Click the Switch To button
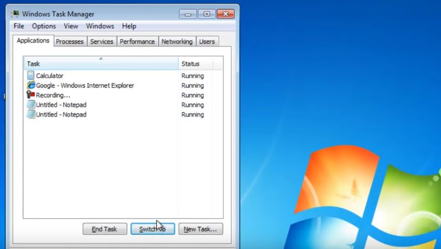Image resolution: width=441 pixels, height=249 pixels. 153,229
